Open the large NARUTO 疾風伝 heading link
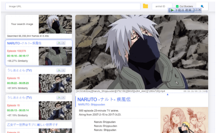Viewport: 217px width, 133px height. pos(104,100)
